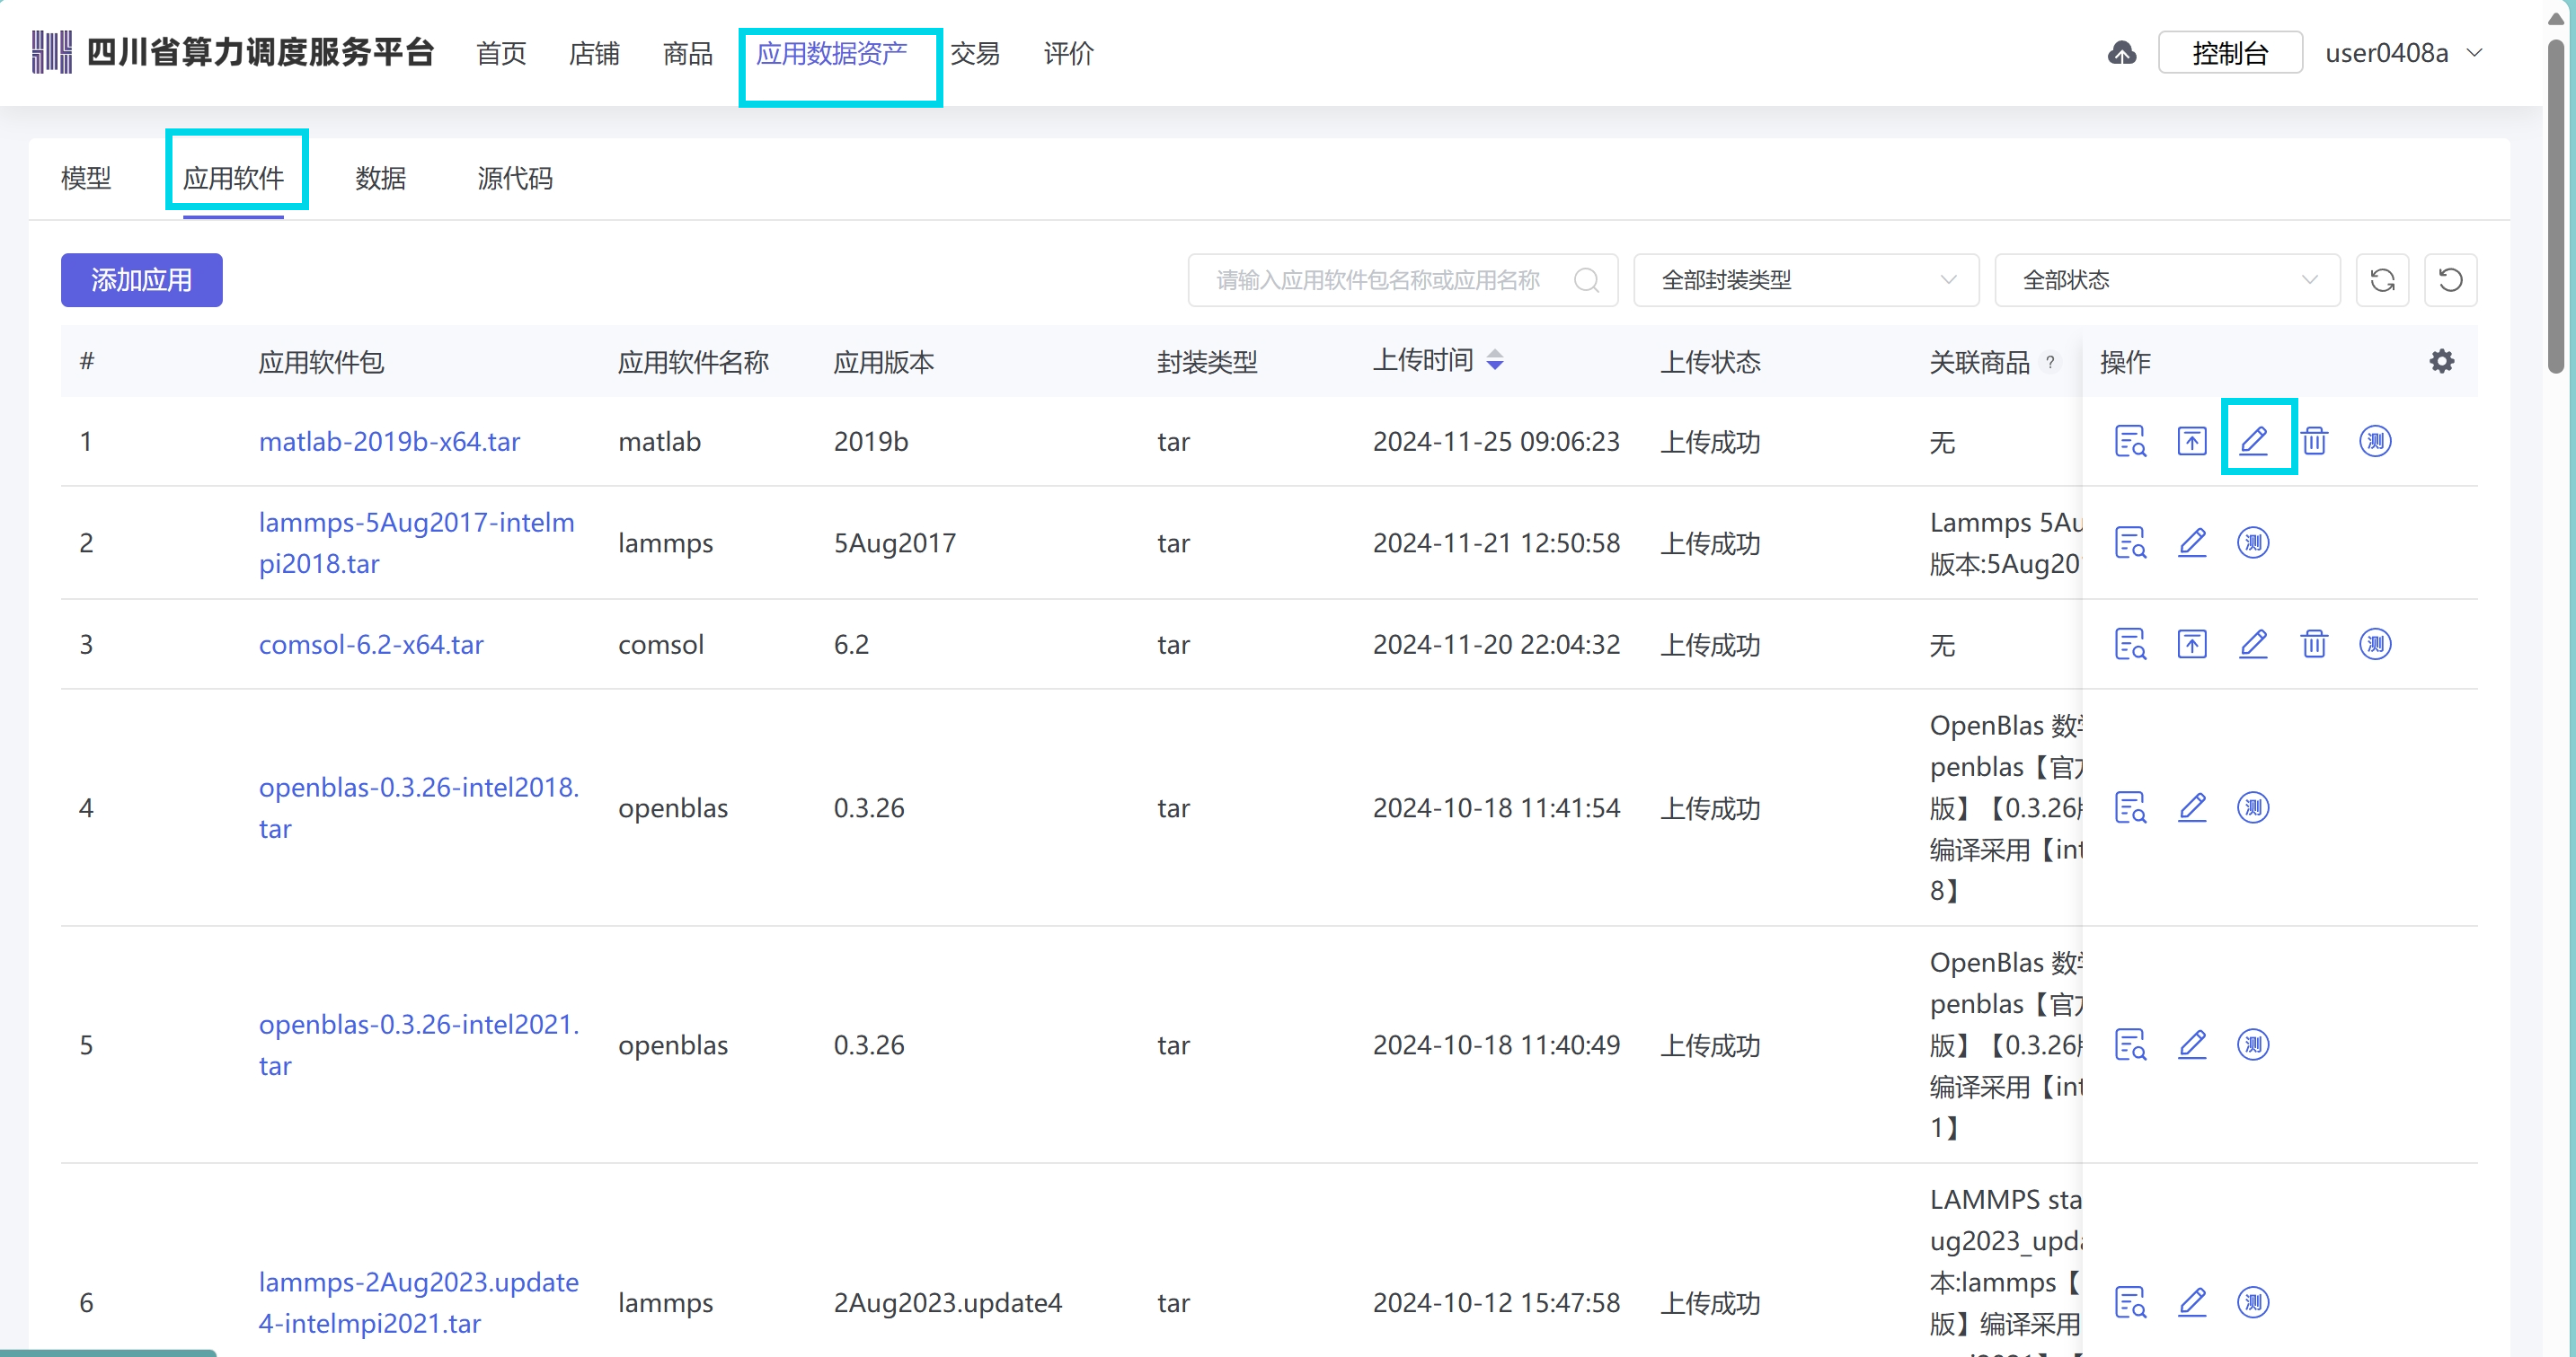Edit comsol application via pencil icon
The image size is (2576, 1357).
(2253, 644)
